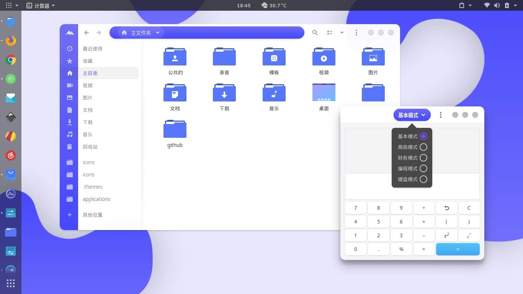The image size is (523, 294).
Task: Expand the 主文件夹 path dropdown
Action: (x=158, y=33)
